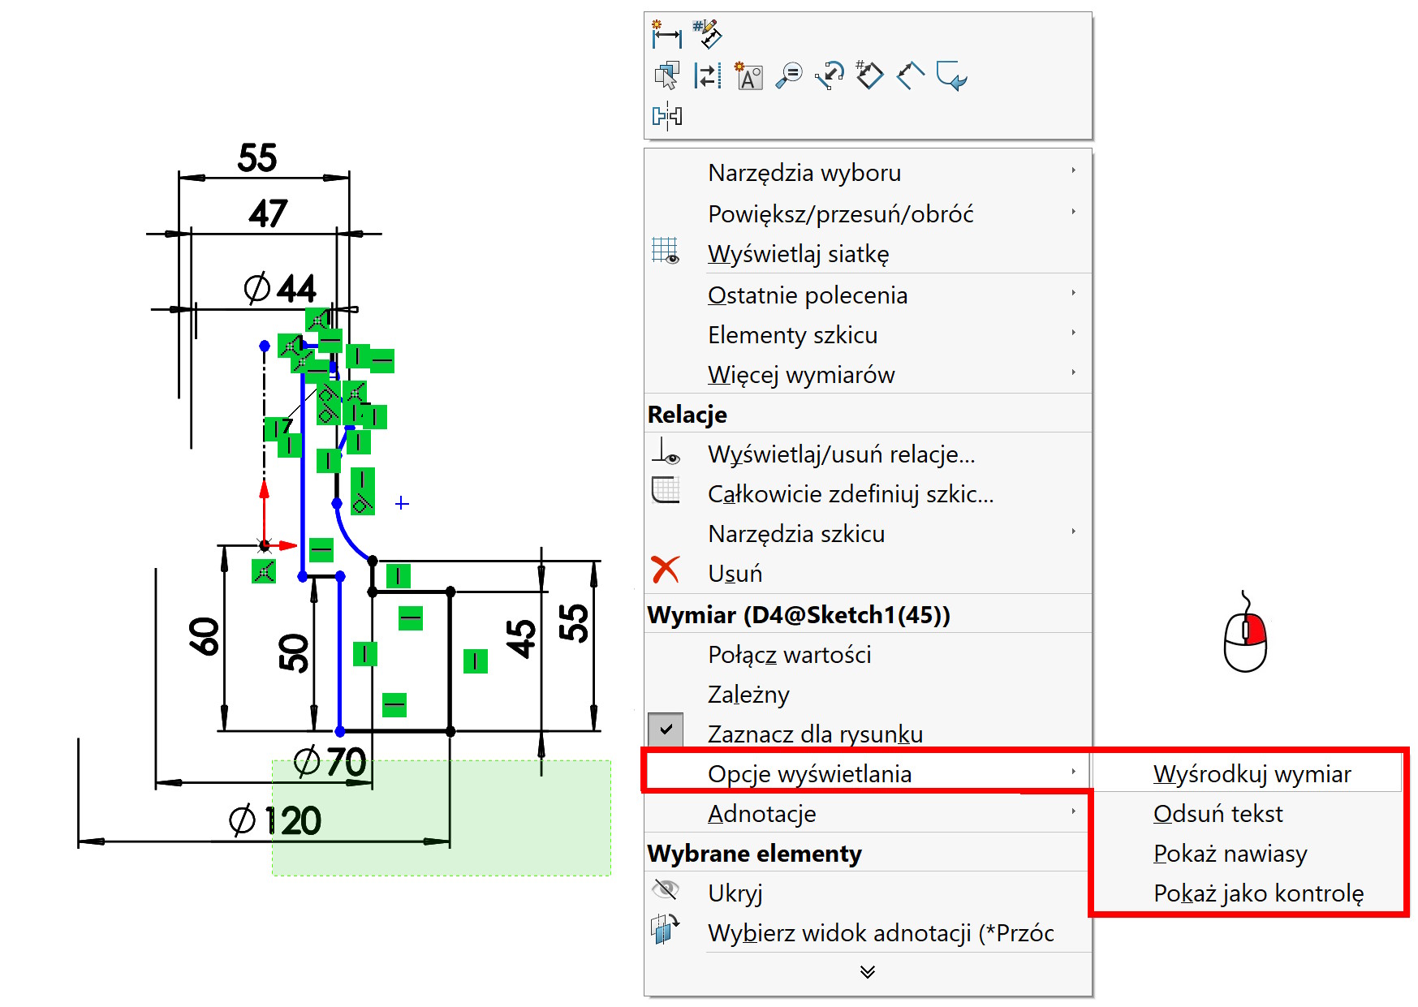This screenshot has height=1007, width=1418.
Task: Toggle the Zaznacz dla rysunku checkbox
Action: (666, 729)
